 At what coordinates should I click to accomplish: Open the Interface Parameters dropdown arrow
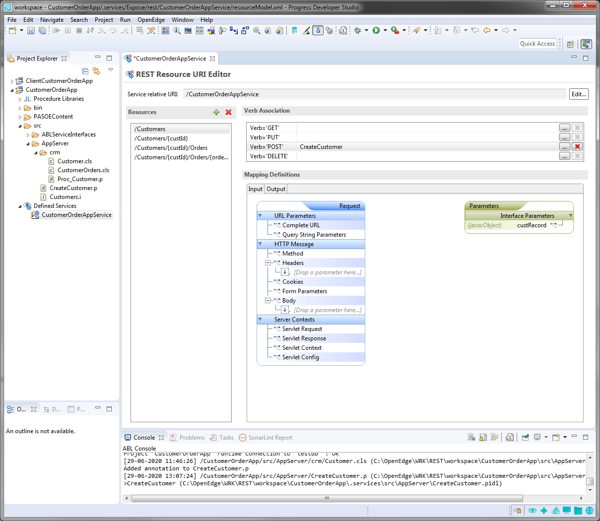[x=571, y=216]
